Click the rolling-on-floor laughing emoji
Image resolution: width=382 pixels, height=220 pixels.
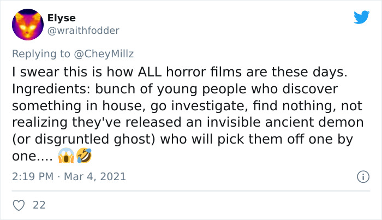coord(84,156)
